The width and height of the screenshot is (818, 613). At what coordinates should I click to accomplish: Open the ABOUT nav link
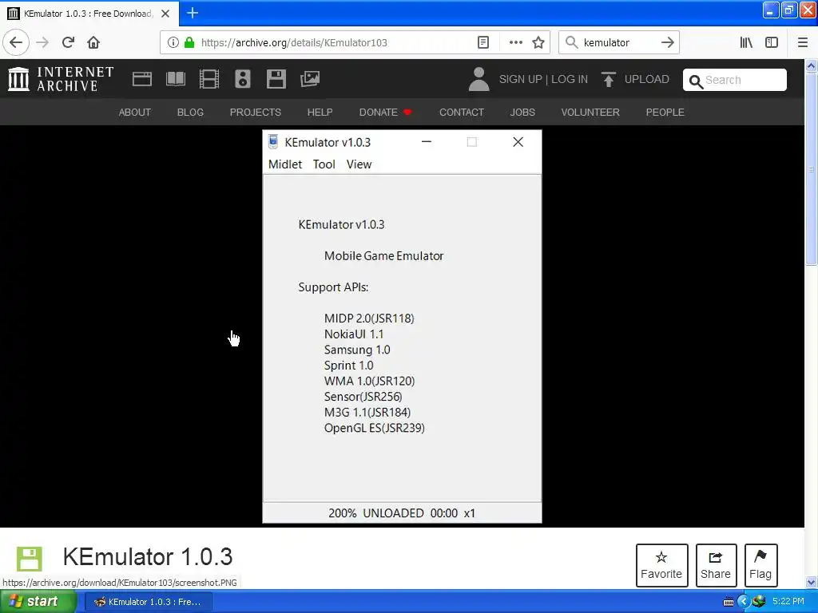coord(134,112)
